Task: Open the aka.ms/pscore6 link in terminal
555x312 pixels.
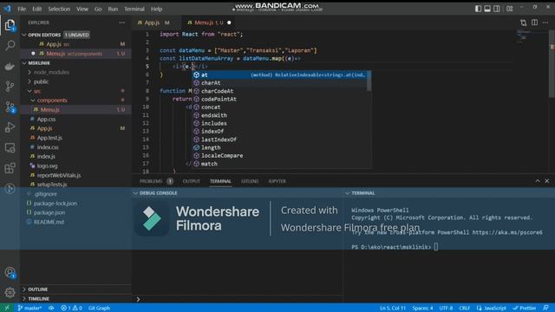Action: (507, 232)
